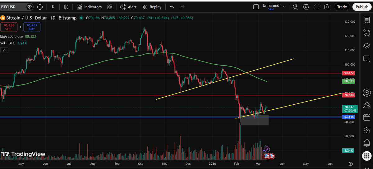Click the 63,615 blue price label
Viewport: 373px width, 169px height.
pyautogui.click(x=348, y=117)
